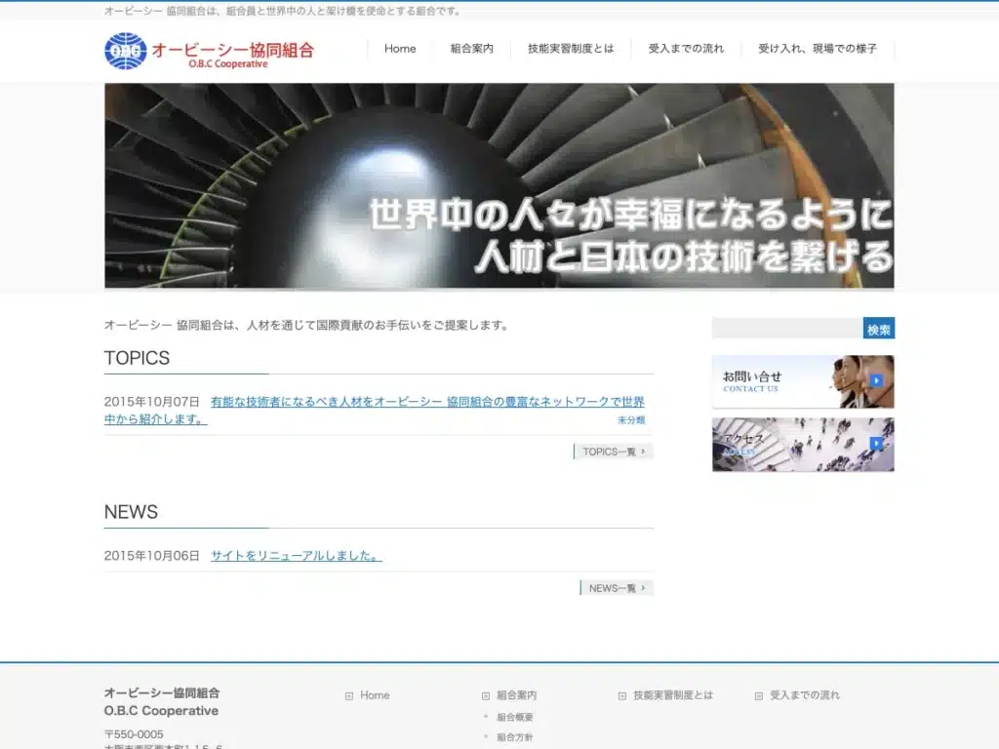
Task: Open the 受け入れ、現場での様子 menu item
Action: click(x=818, y=49)
